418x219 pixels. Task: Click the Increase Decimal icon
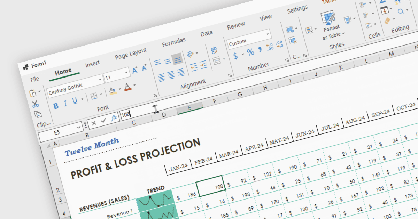[x=270, y=47]
